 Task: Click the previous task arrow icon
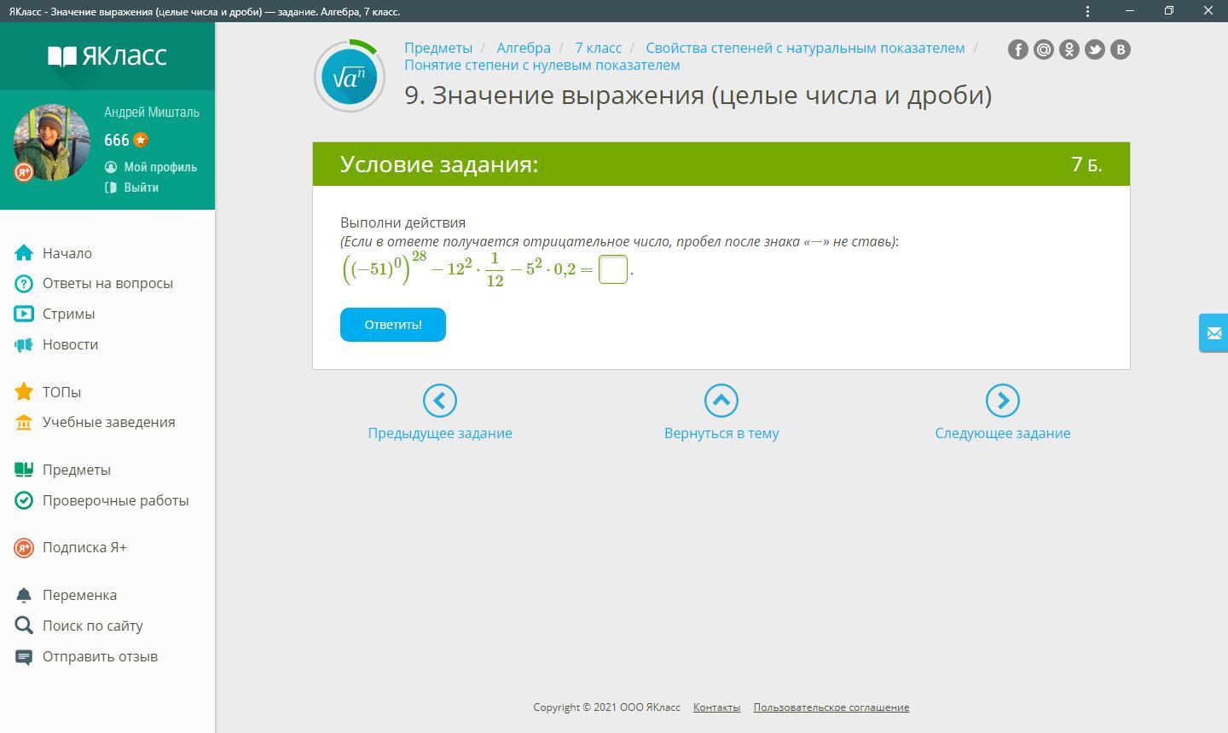coord(440,401)
